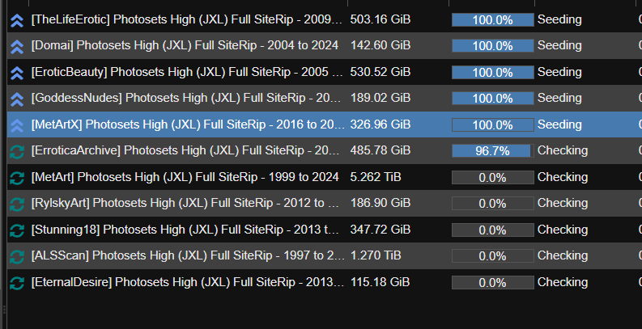Click the checking icon next to Stunning18
Viewport: 642px width, 329px height.
(16, 230)
